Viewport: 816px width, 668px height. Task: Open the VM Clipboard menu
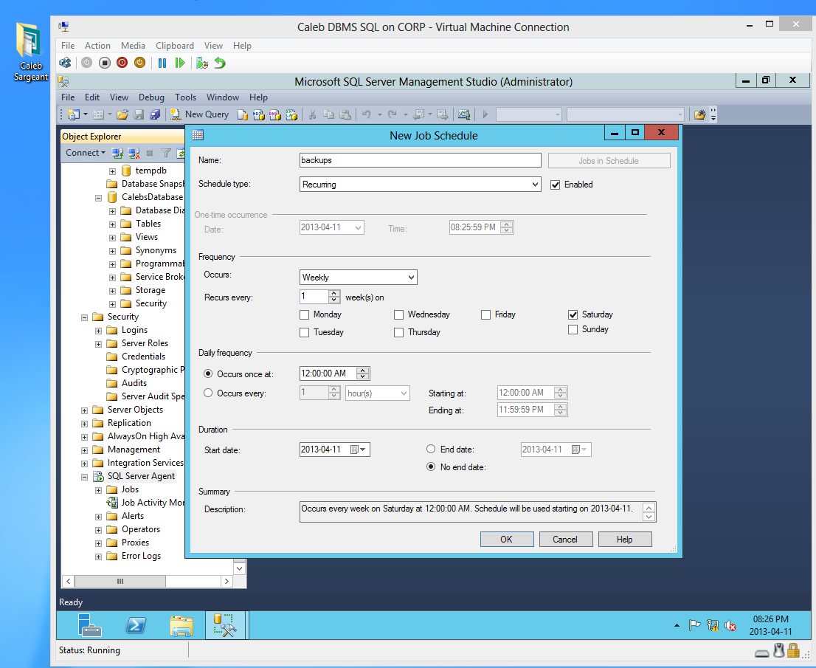coord(175,46)
